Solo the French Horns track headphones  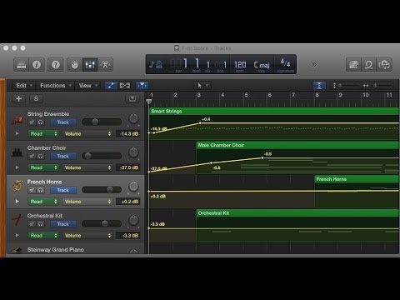pos(41,190)
